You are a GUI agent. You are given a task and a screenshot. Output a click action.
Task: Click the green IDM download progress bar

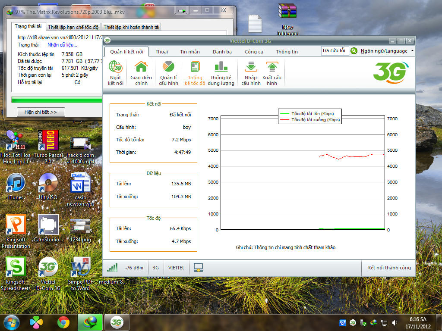[x=57, y=100]
